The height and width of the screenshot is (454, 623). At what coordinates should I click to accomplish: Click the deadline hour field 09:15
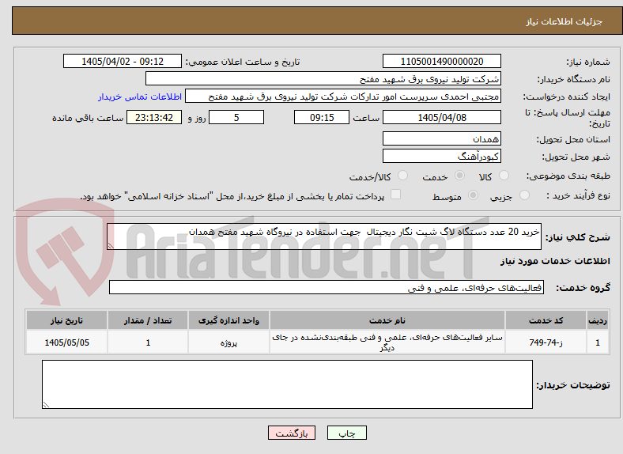pos(322,118)
